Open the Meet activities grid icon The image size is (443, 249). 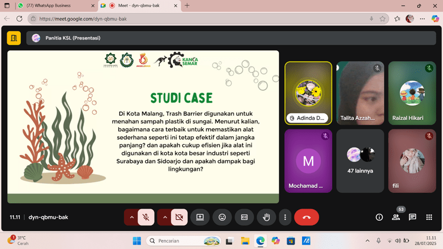click(x=429, y=217)
